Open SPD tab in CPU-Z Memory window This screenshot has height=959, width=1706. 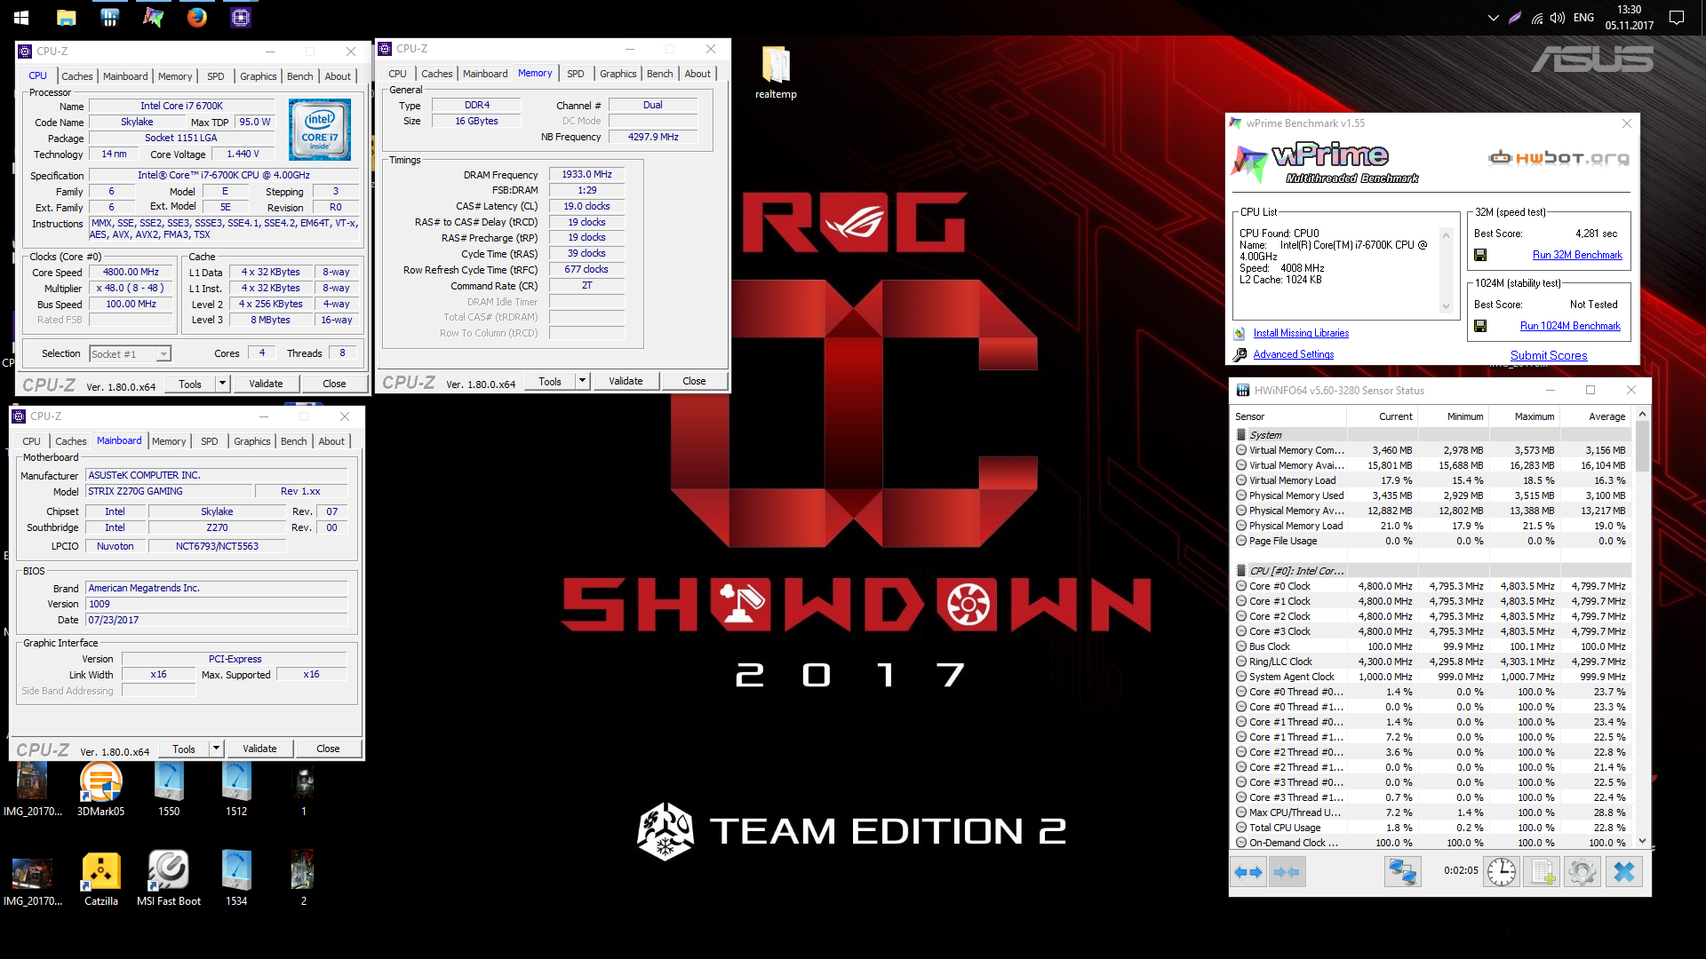click(x=576, y=74)
